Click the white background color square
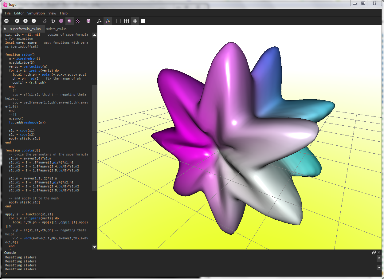 point(143,21)
